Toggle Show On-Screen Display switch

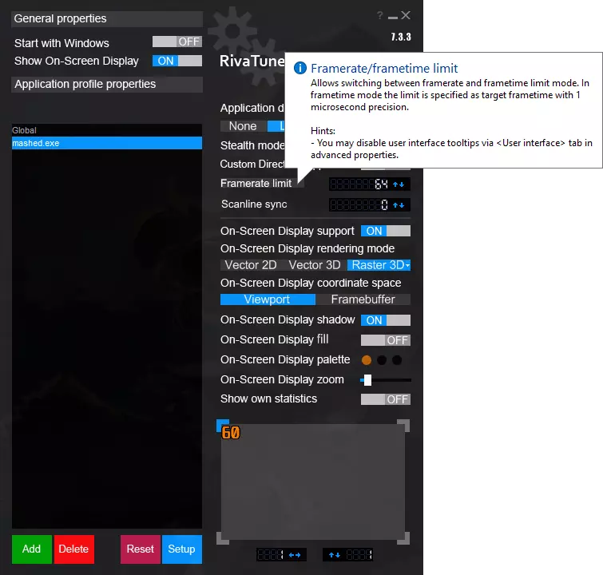click(177, 61)
